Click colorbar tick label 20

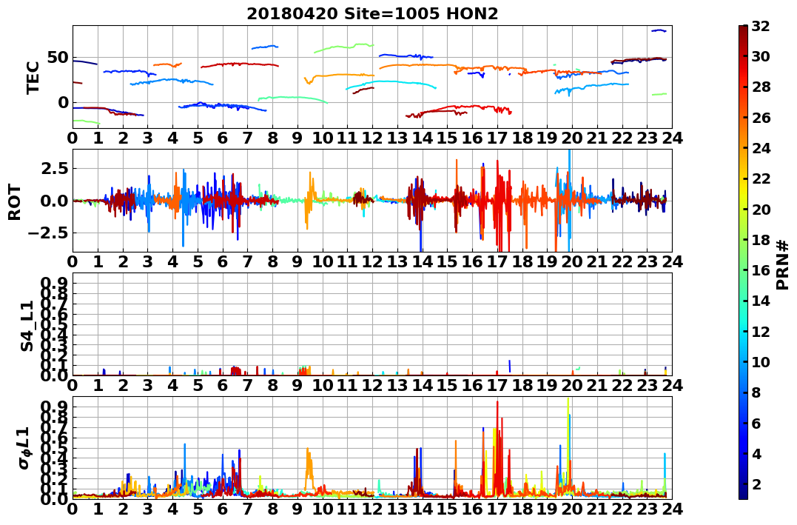click(x=761, y=209)
